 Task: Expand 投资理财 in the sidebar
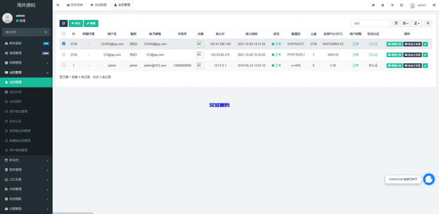26,199
